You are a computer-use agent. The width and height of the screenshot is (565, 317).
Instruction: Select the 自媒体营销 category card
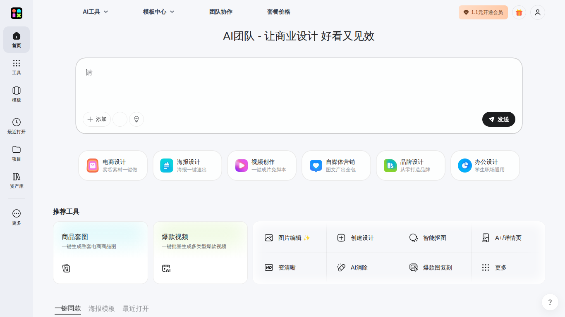tap(336, 166)
